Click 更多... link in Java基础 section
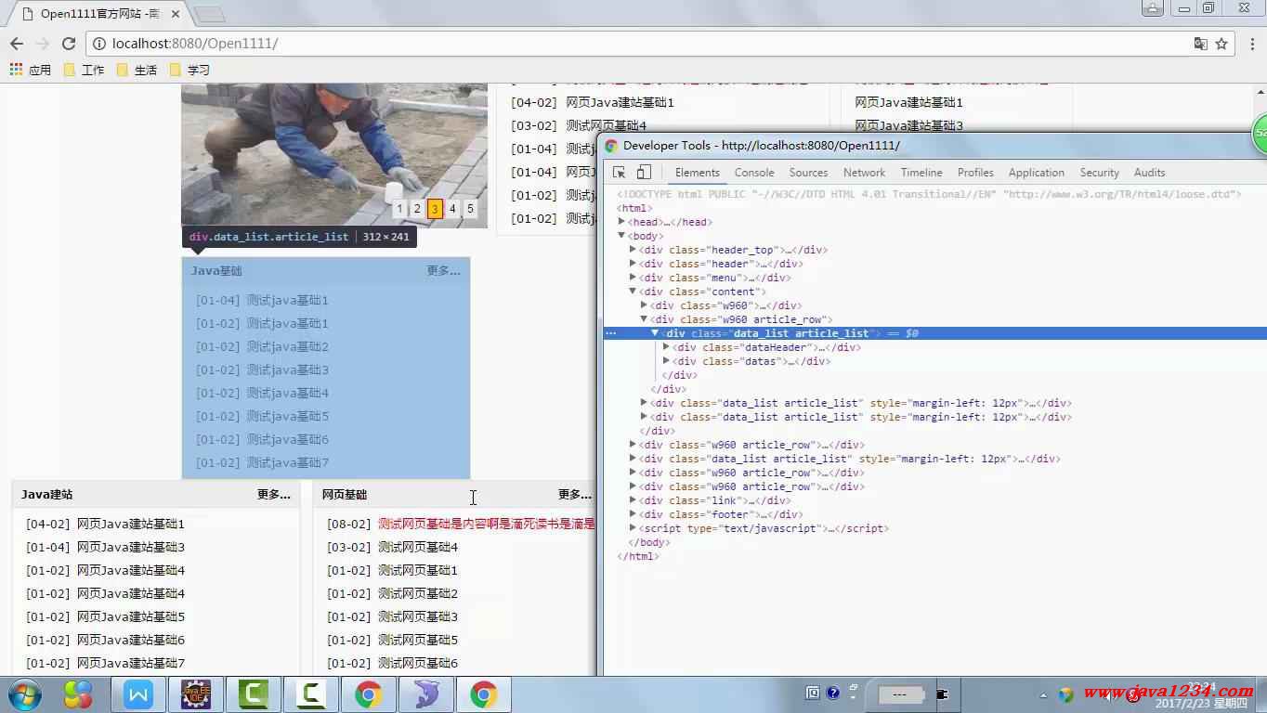The image size is (1267, 713). tap(443, 271)
